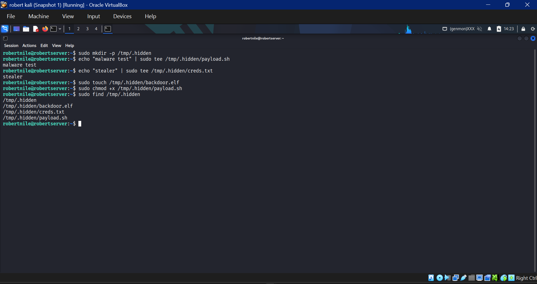The image size is (537, 284).
Task: Click the 'sudo mkdir -p /tmp/.hidden' command
Action: pos(115,53)
